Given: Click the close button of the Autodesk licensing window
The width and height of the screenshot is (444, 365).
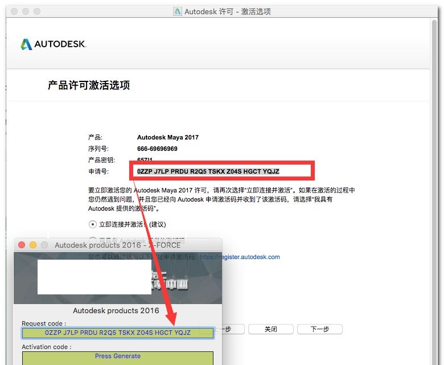Looking at the screenshot, I should pos(14,11).
